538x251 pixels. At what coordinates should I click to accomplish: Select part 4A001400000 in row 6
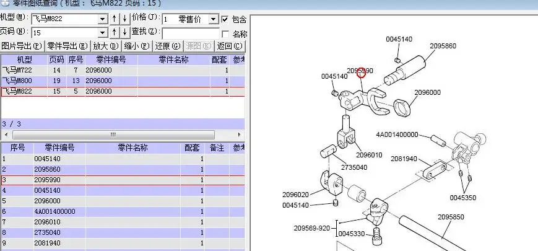tap(123, 211)
